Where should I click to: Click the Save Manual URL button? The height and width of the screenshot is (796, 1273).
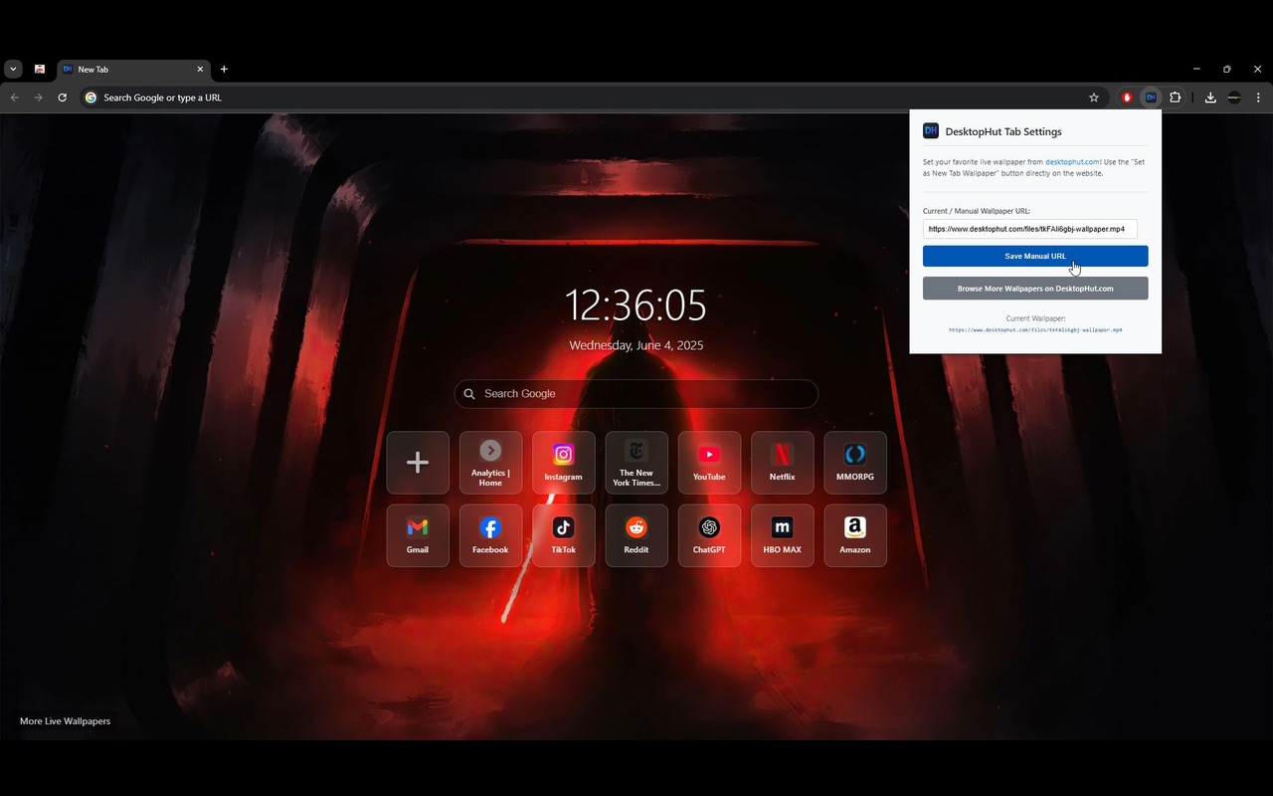(1035, 256)
